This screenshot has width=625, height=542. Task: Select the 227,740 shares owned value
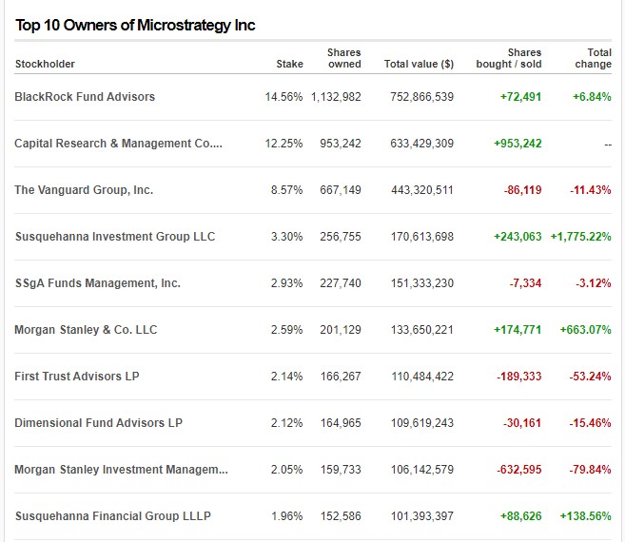tap(340, 283)
